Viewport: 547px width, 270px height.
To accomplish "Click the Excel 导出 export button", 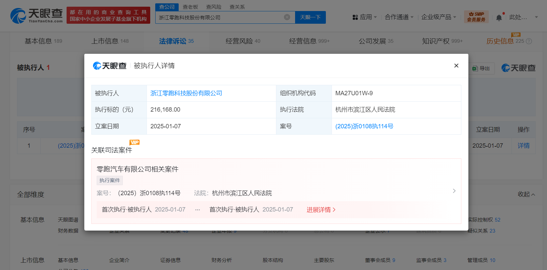I will [x=481, y=68].
